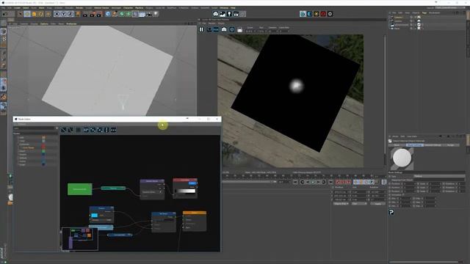Select the Plane object in Object Manager

click(x=397, y=29)
